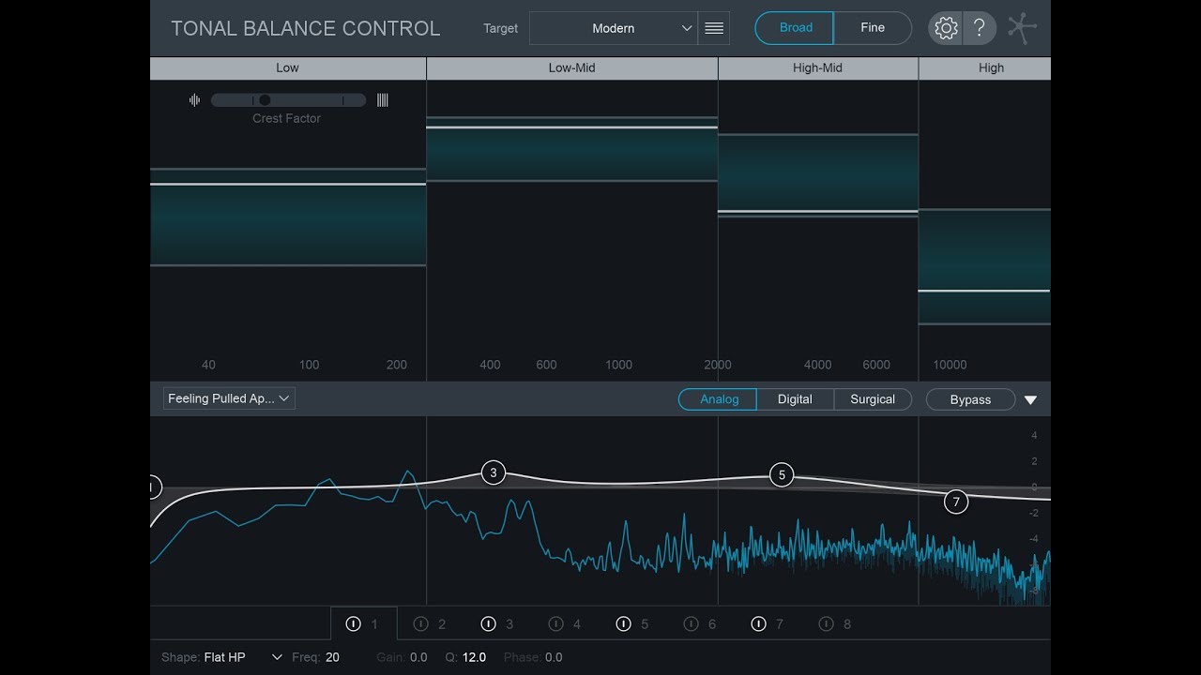Image resolution: width=1201 pixels, height=675 pixels.
Task: Click the Crest Factor slider handle
Action: 265,100
